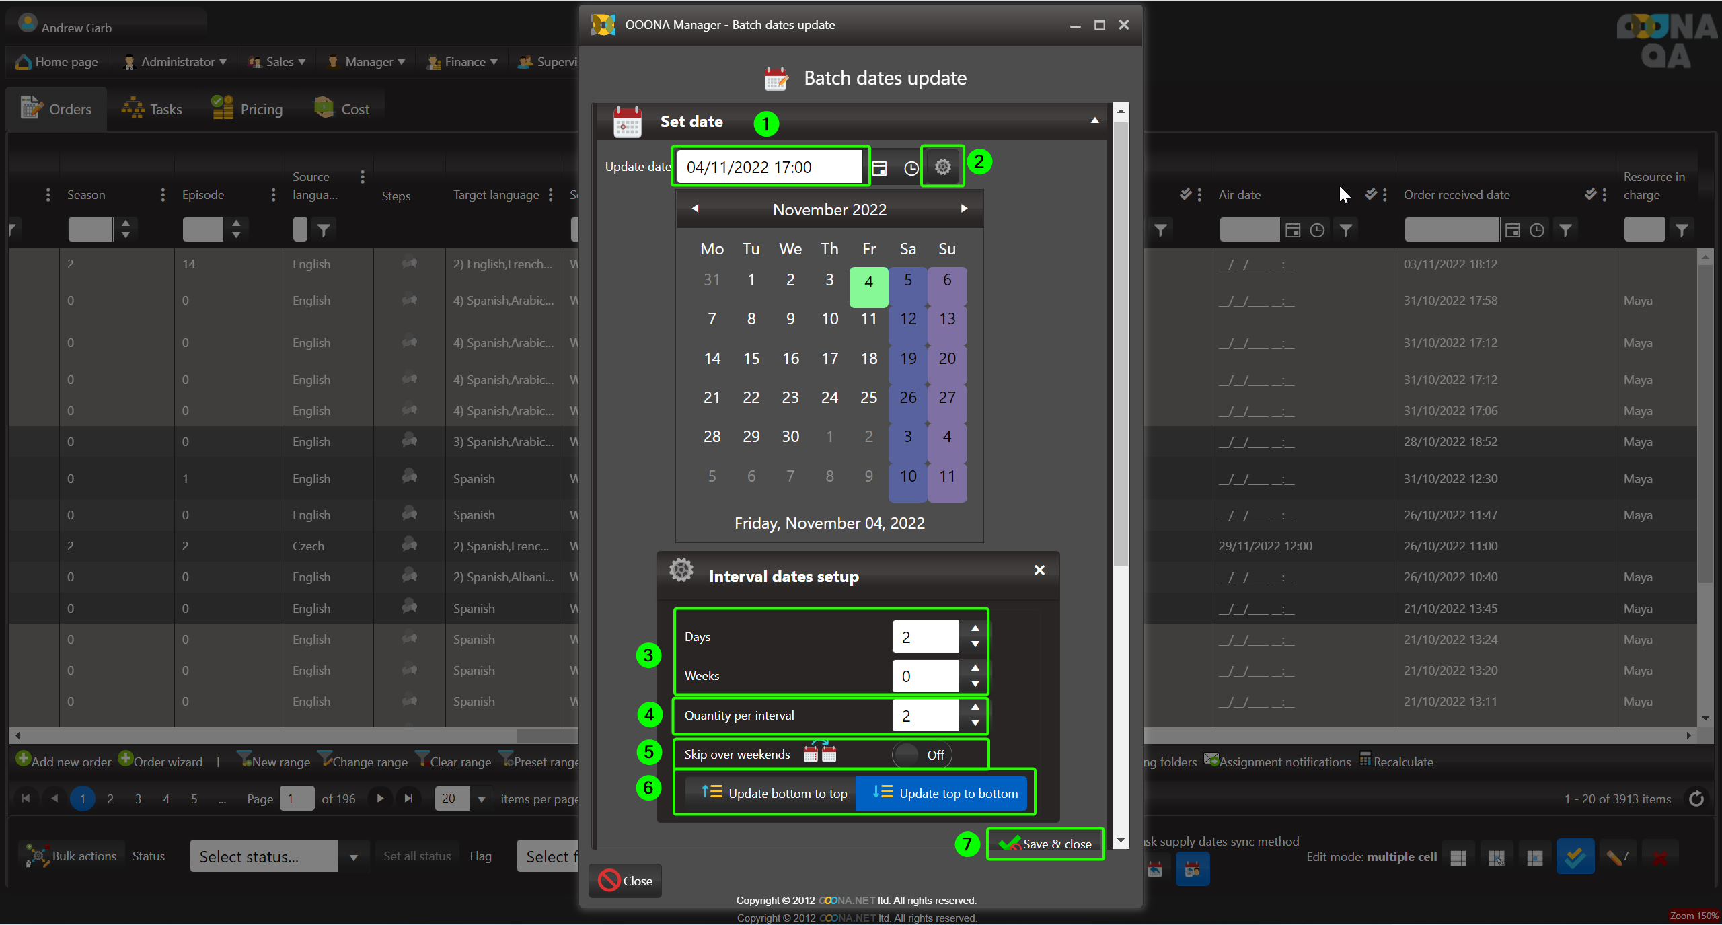Open interval setup gear next to Update date

pyautogui.click(x=942, y=167)
